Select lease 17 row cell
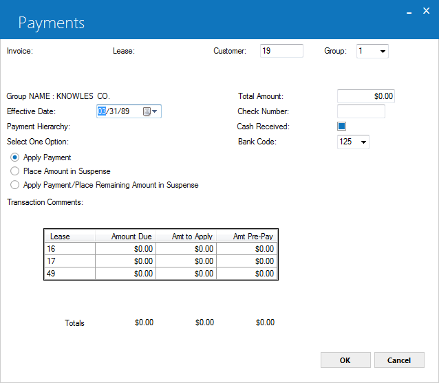The height and width of the screenshot is (383, 439). pos(69,261)
